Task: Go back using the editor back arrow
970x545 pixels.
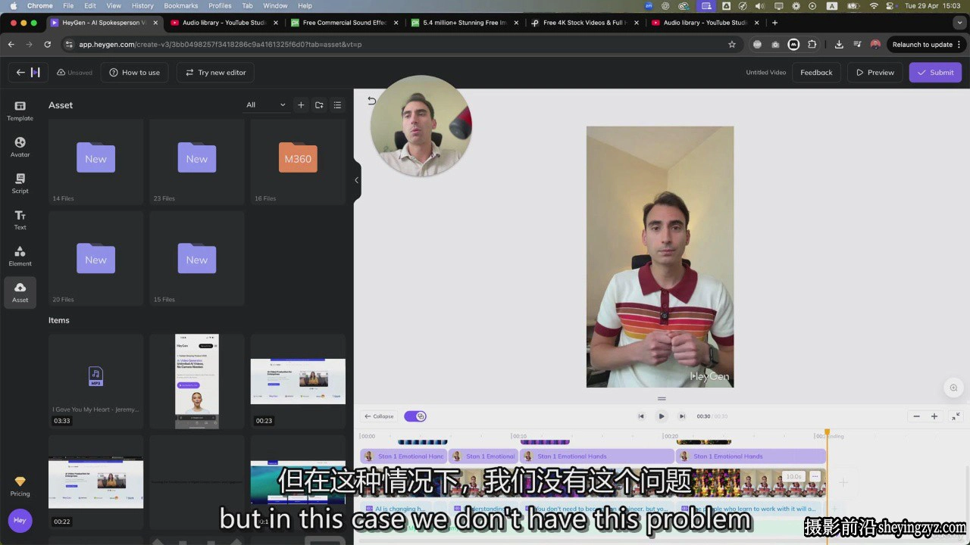Action: point(20,73)
